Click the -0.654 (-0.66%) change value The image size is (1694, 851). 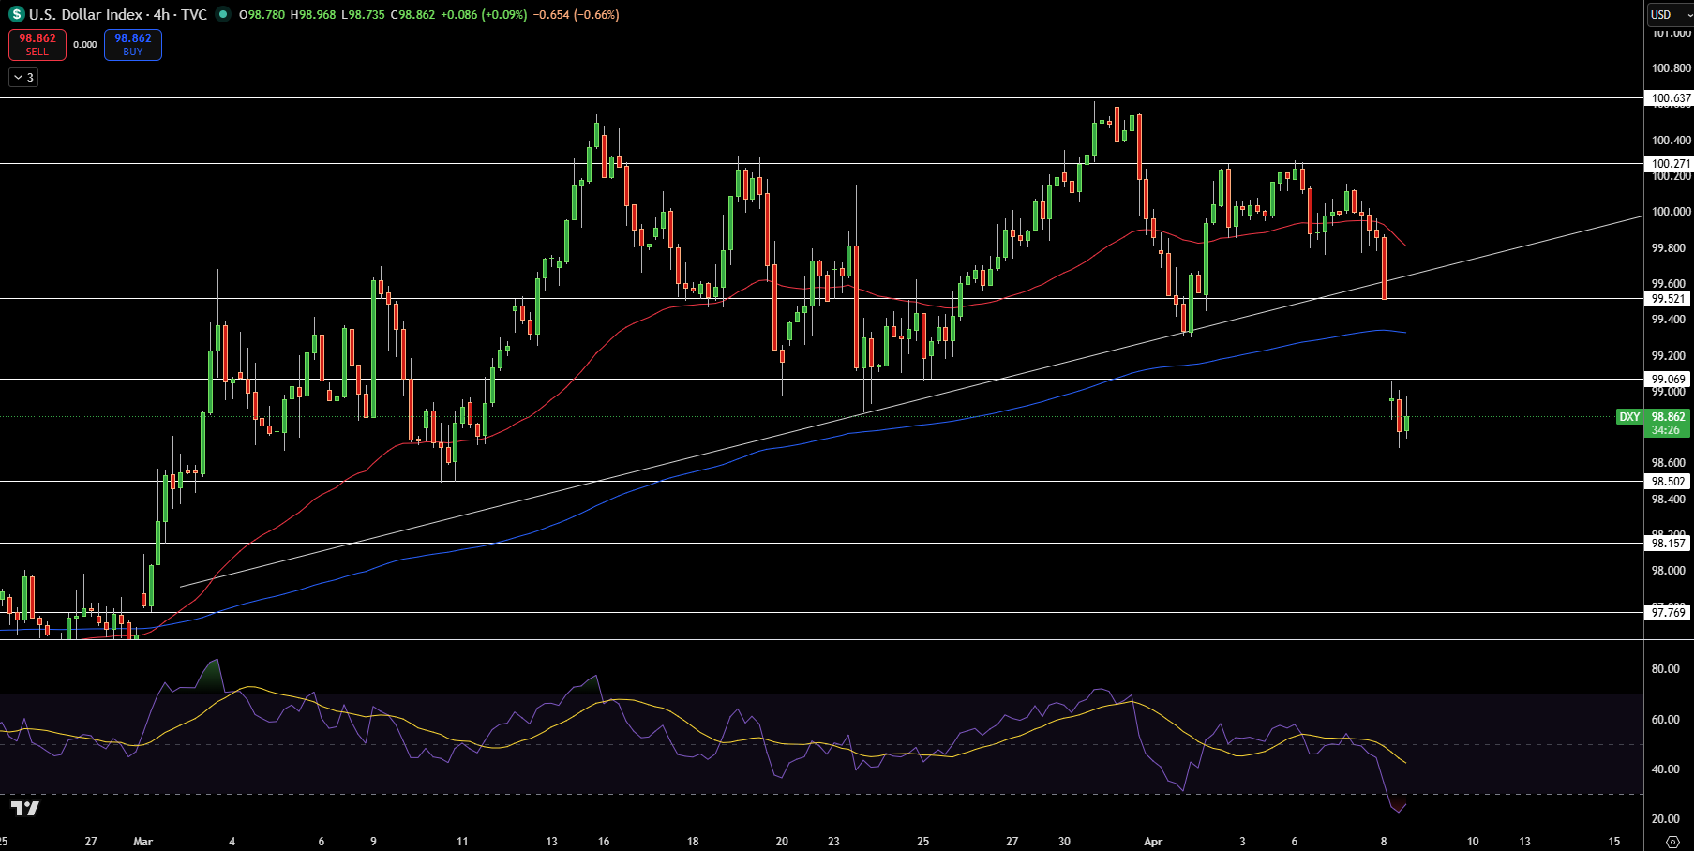click(x=576, y=14)
